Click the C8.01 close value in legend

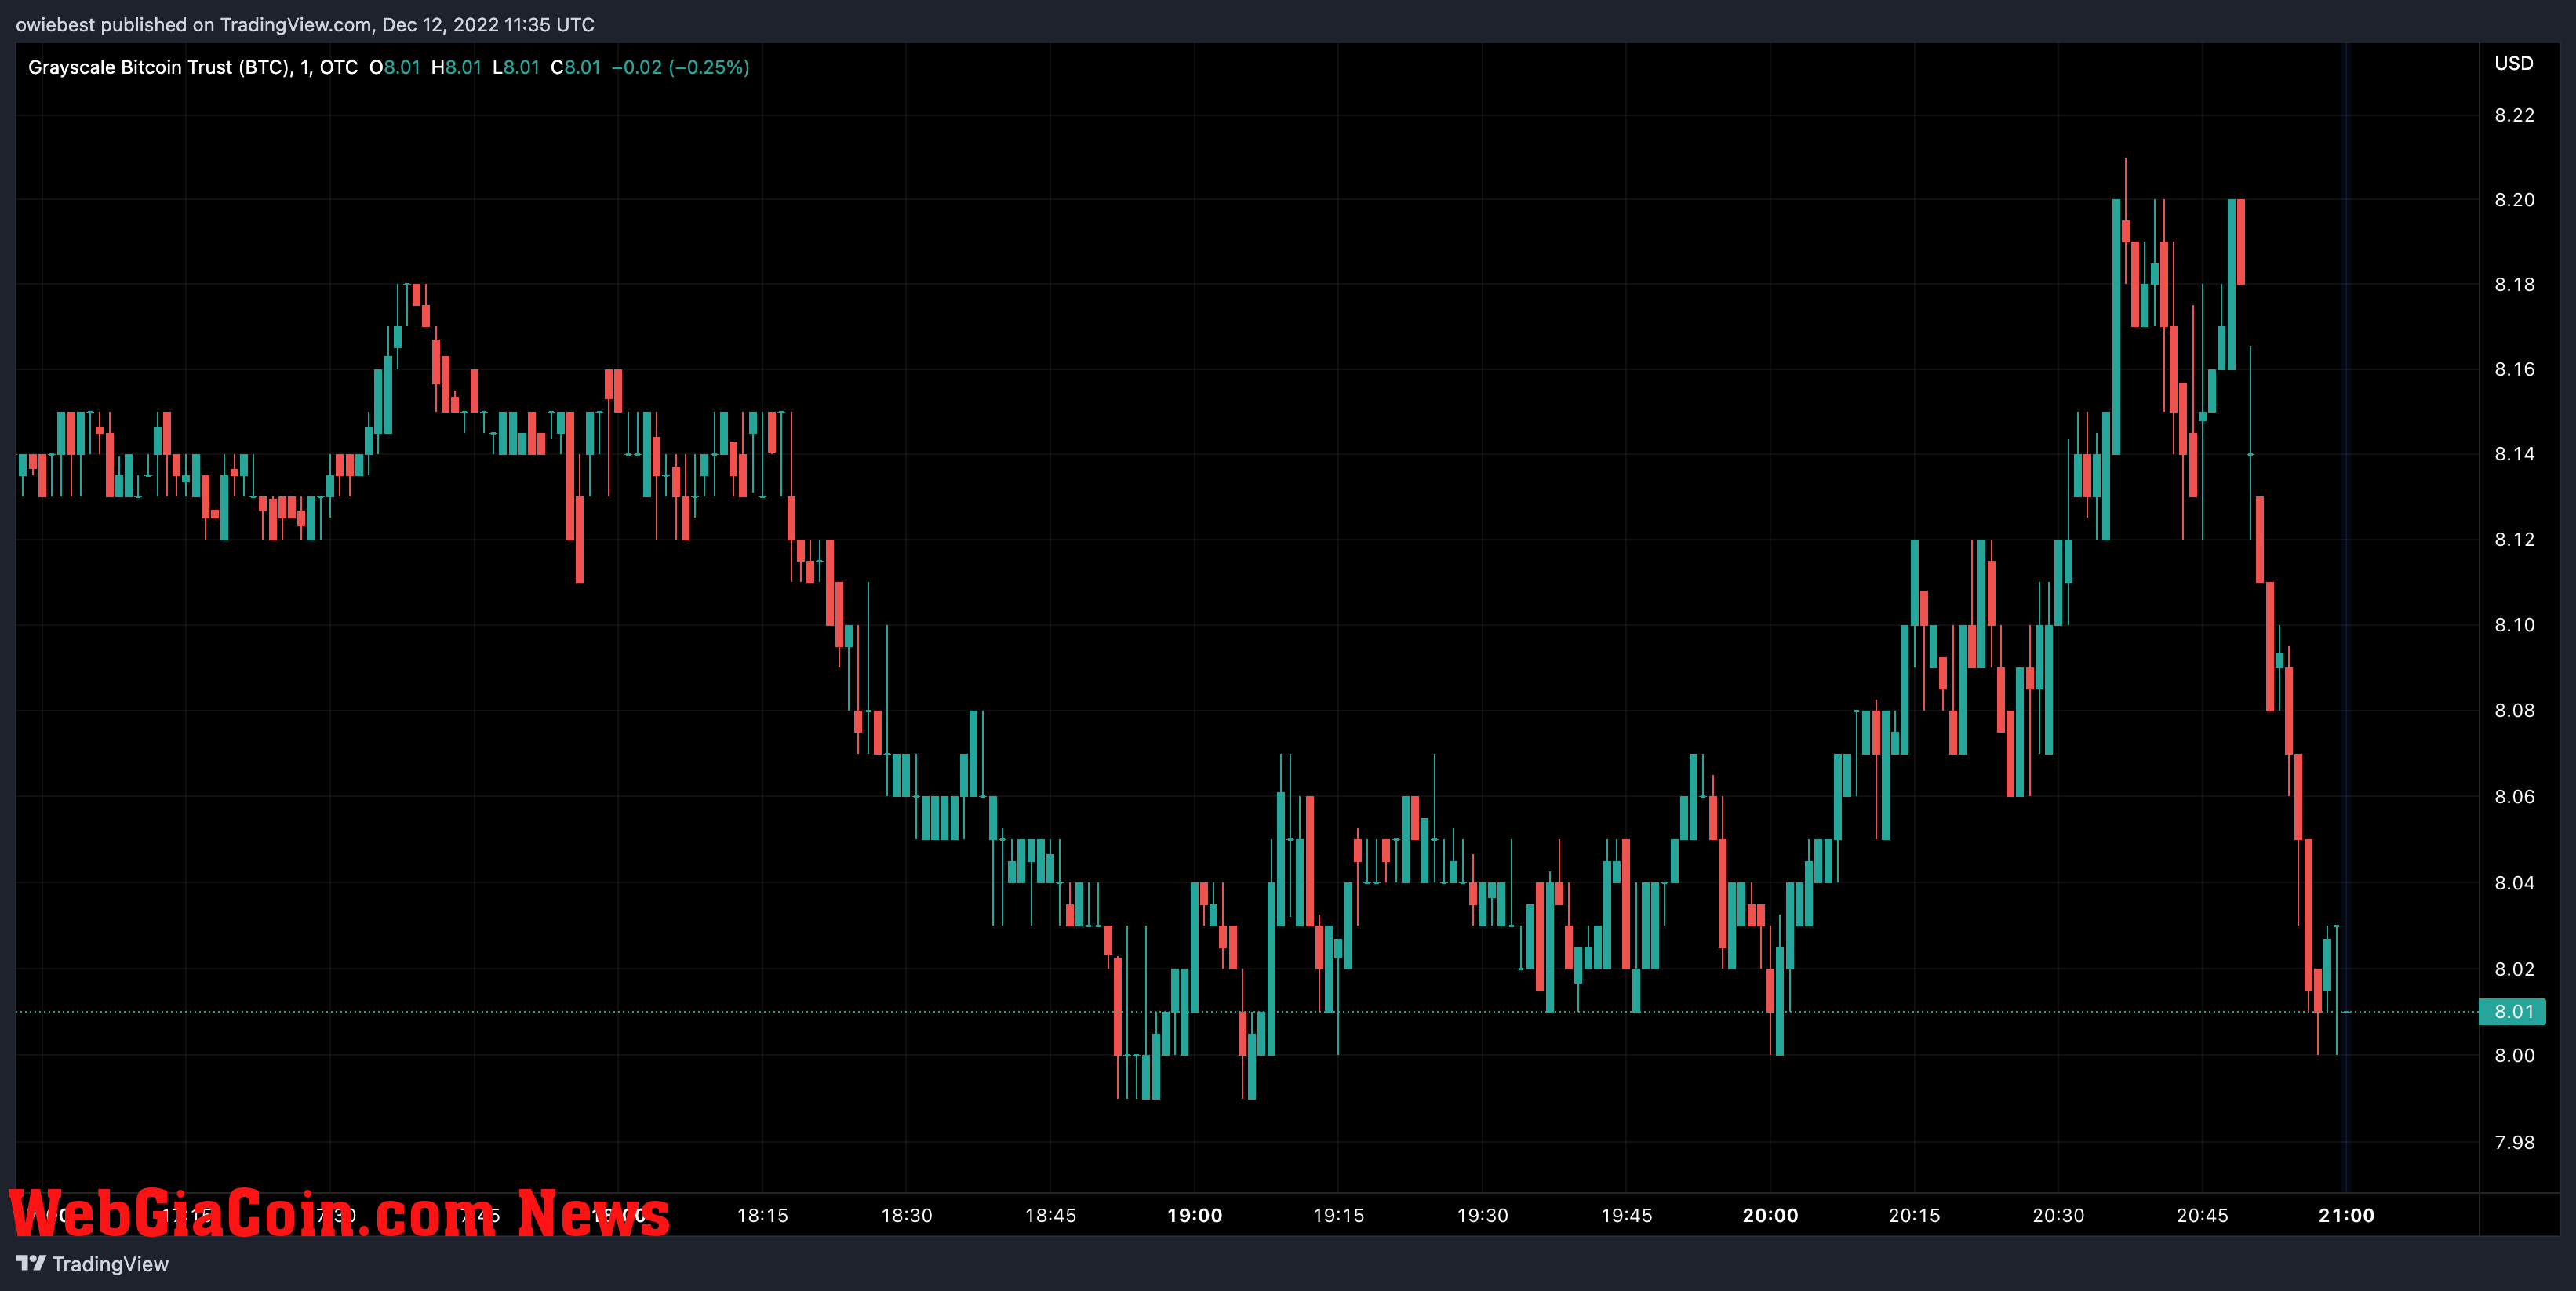coord(576,67)
